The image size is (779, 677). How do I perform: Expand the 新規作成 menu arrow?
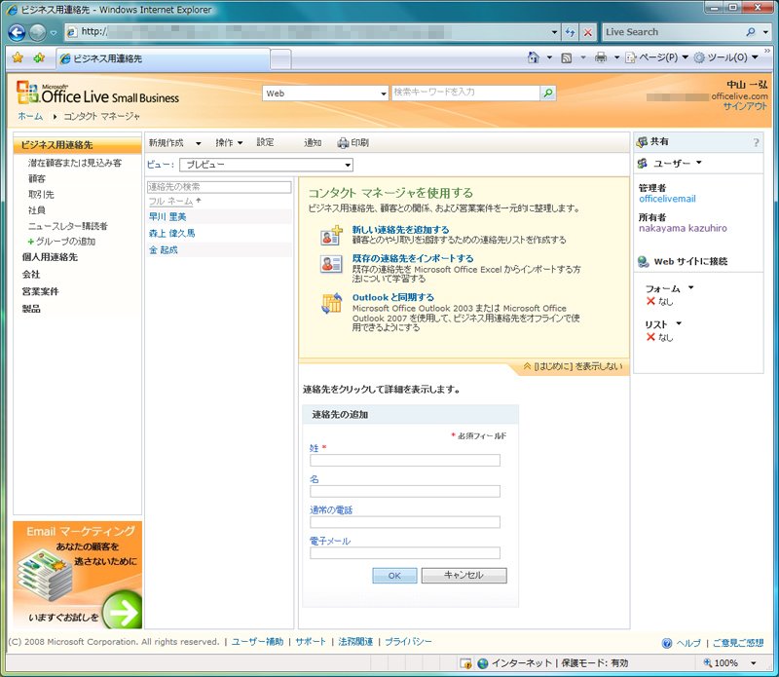pos(199,143)
